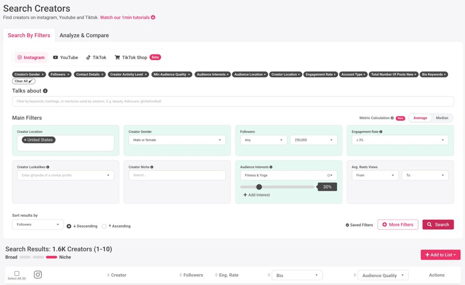Select the Instagram platform tab
The image size is (465, 285).
[31, 58]
